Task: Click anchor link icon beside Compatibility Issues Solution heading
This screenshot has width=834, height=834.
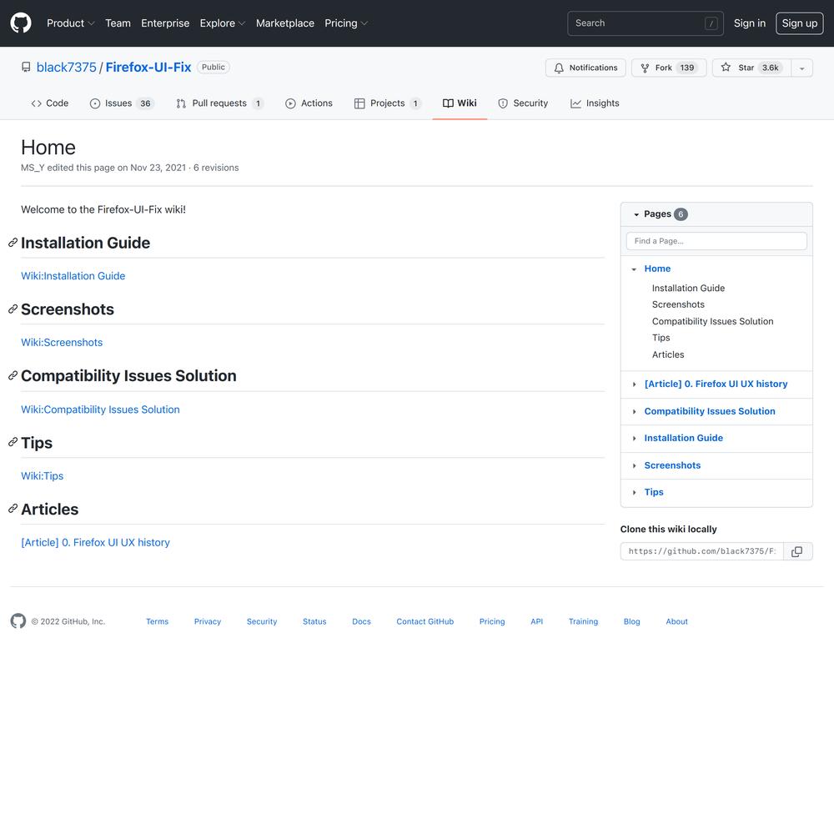Action: pyautogui.click(x=13, y=376)
